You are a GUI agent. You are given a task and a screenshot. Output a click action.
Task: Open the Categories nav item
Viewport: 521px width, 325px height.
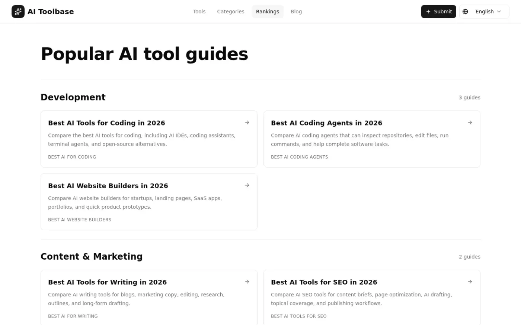tap(231, 12)
